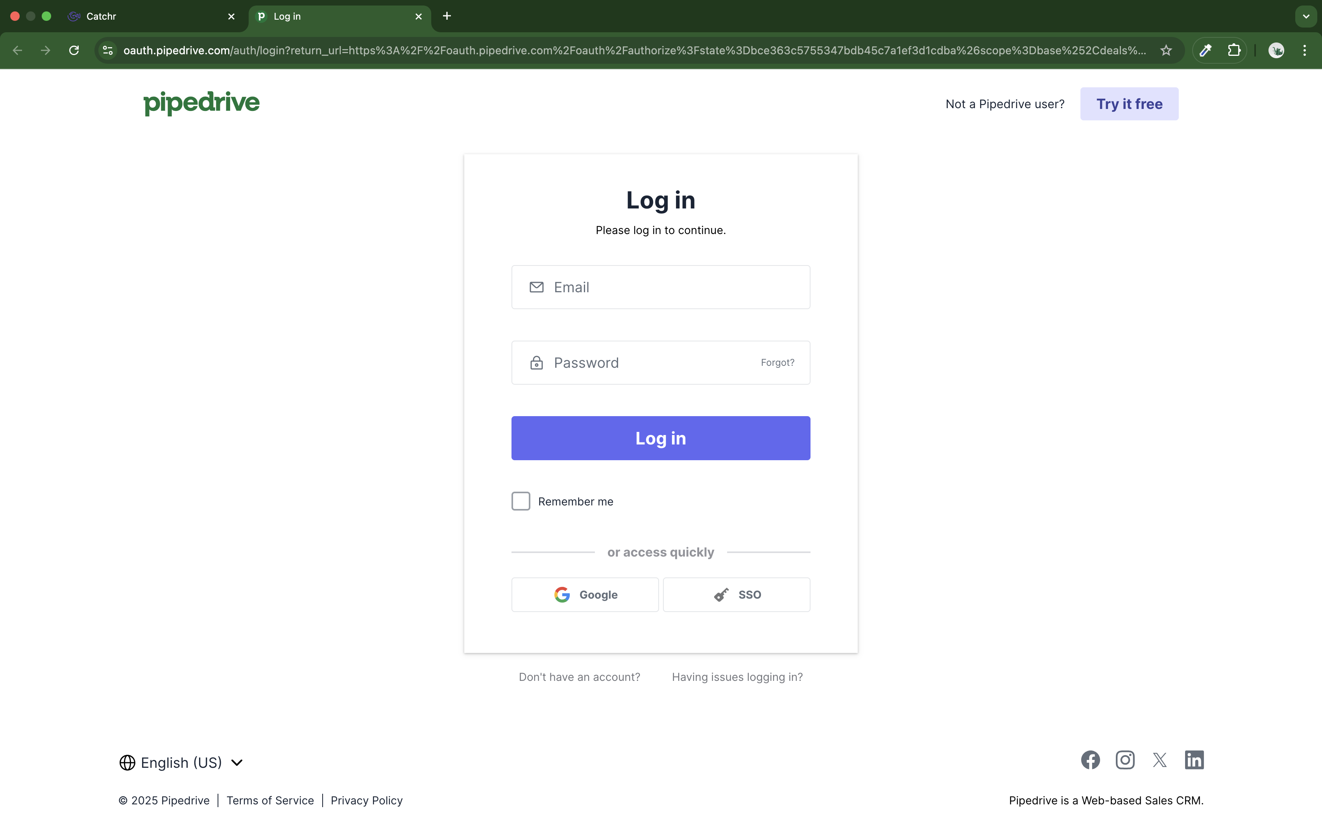Select the Log in browser tab

coord(339,17)
